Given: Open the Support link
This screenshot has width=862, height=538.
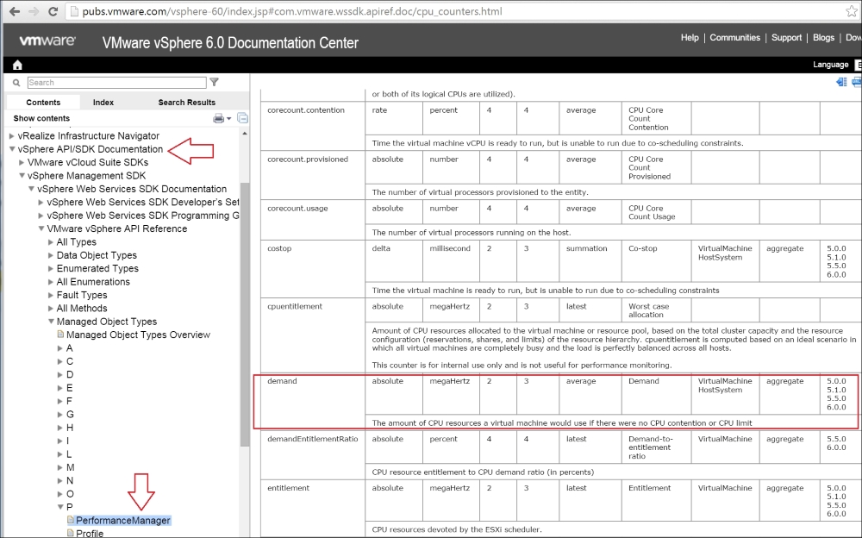Looking at the screenshot, I should [x=786, y=37].
